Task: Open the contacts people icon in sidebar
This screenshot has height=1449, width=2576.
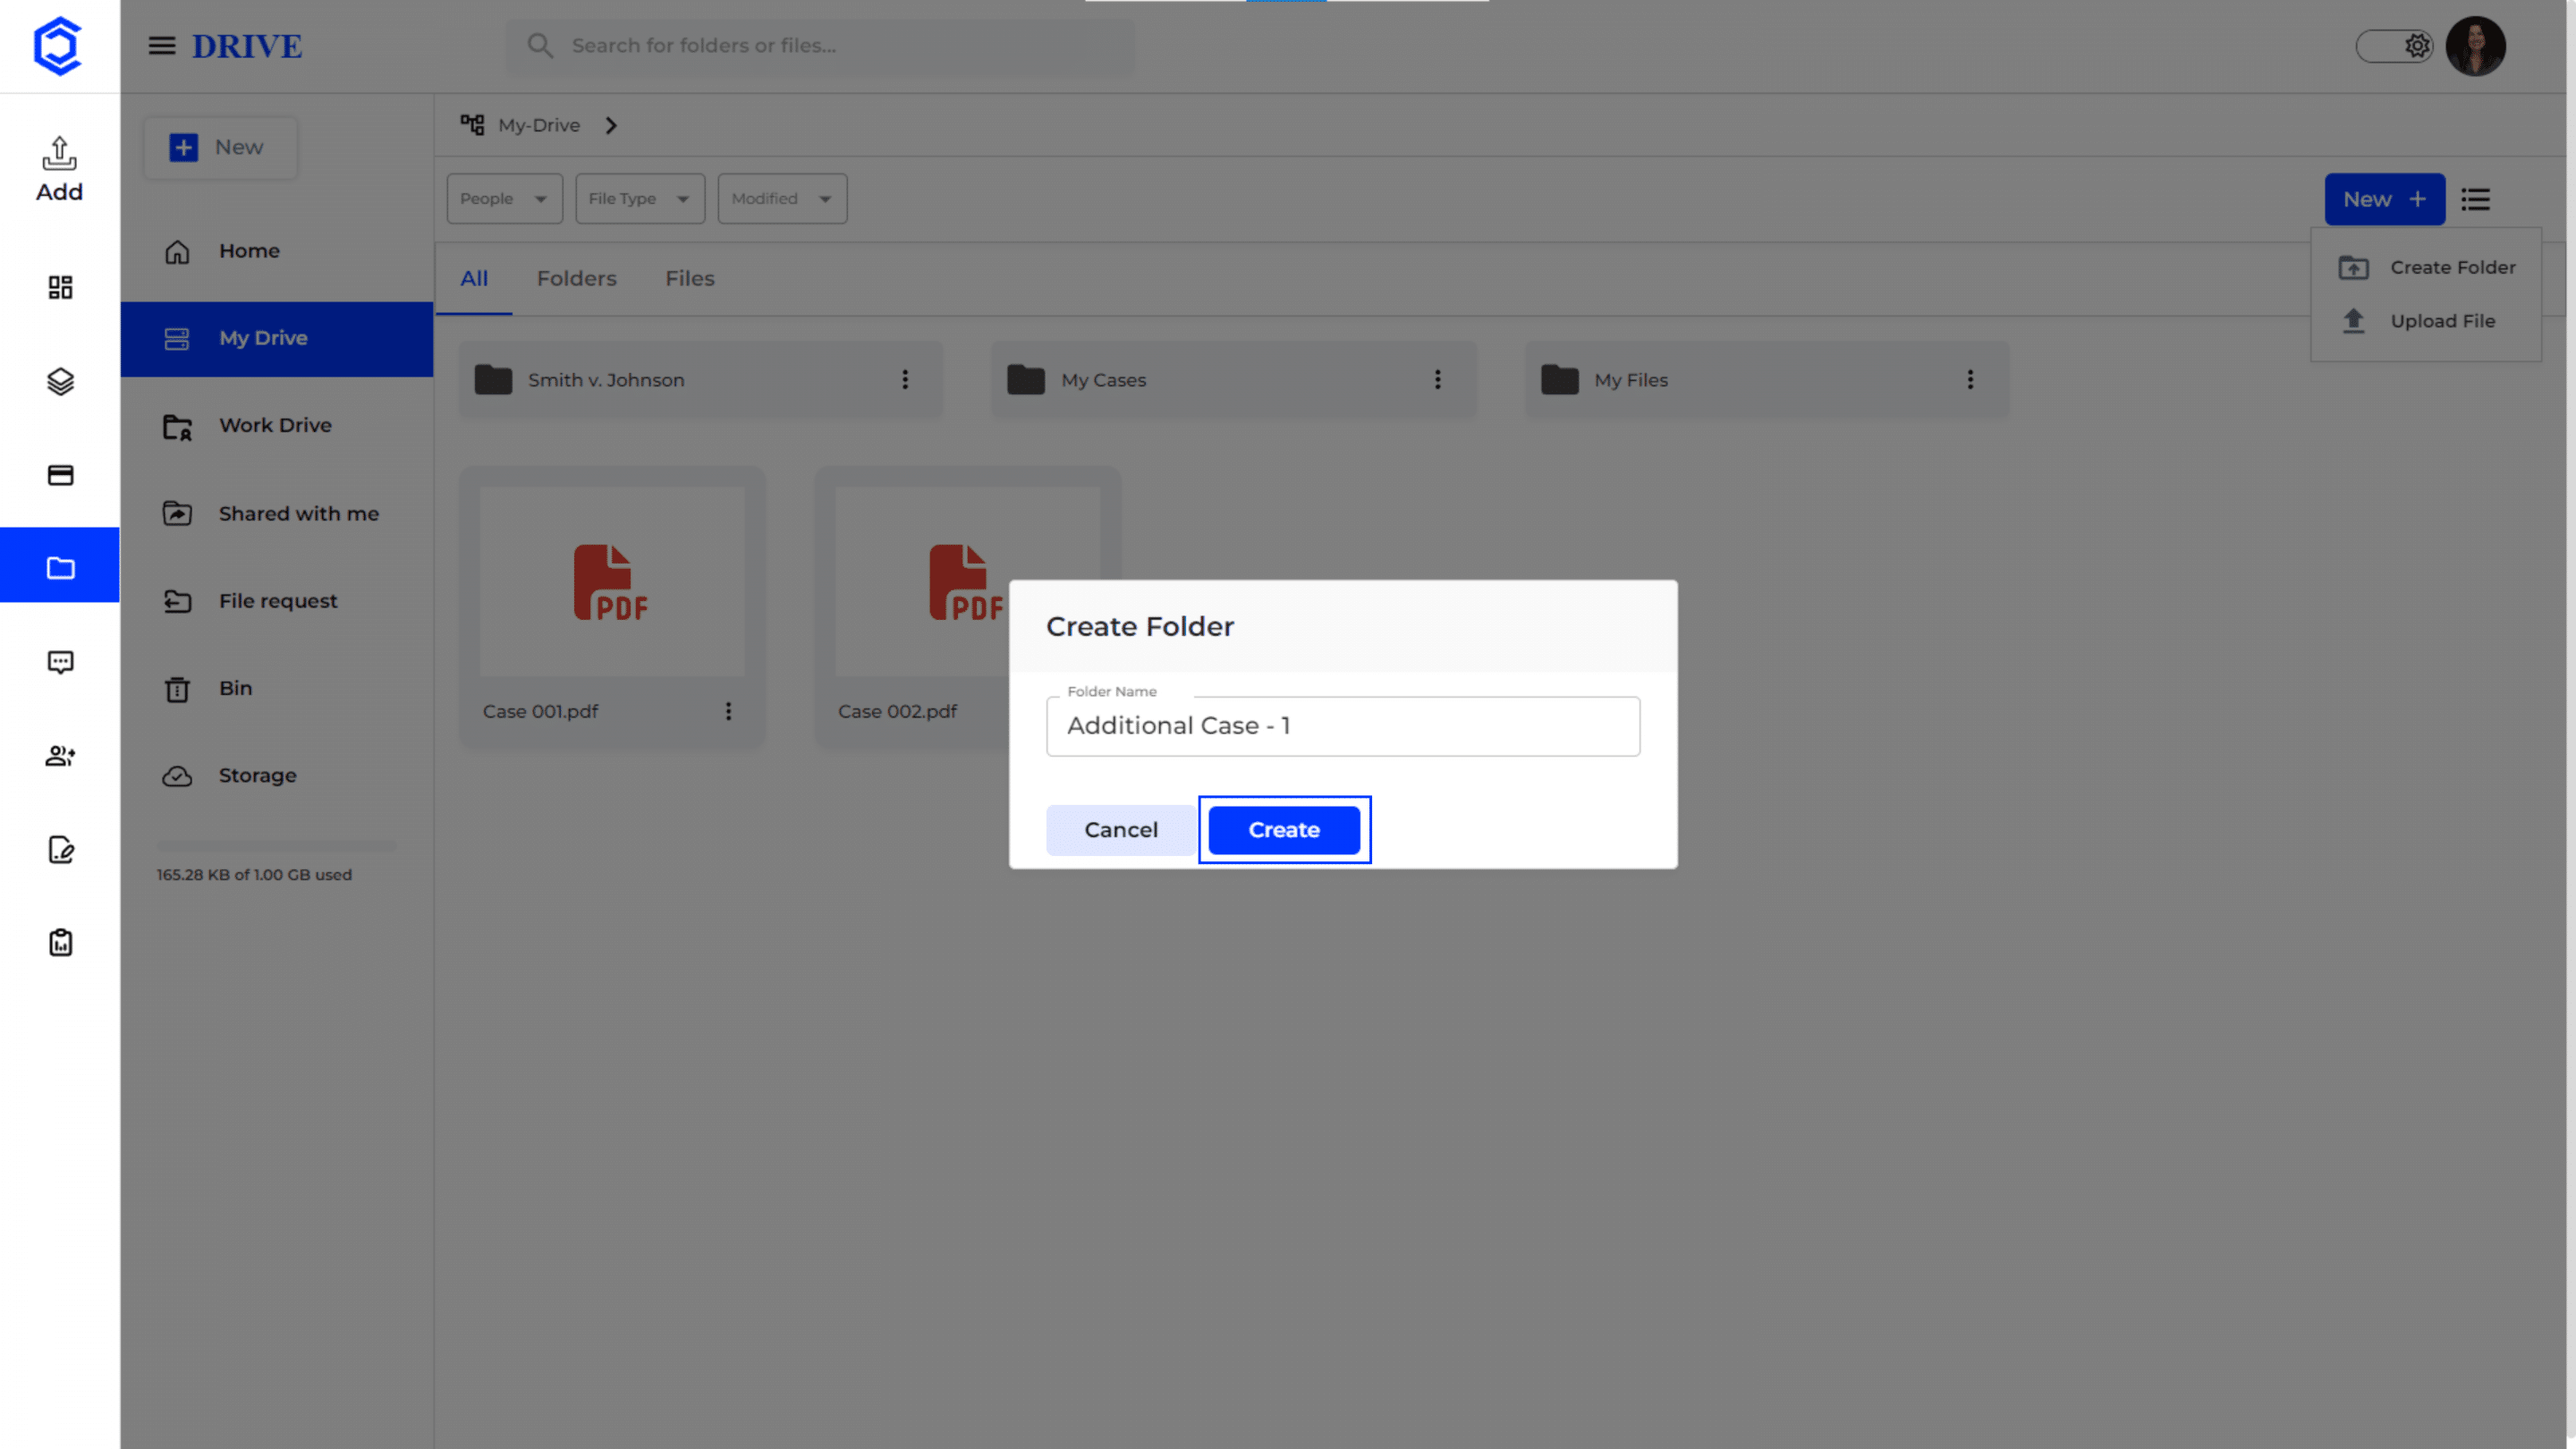Action: tap(60, 756)
